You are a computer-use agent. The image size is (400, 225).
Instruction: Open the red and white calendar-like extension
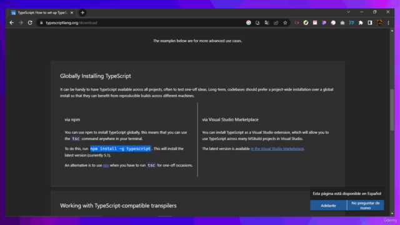315,22
